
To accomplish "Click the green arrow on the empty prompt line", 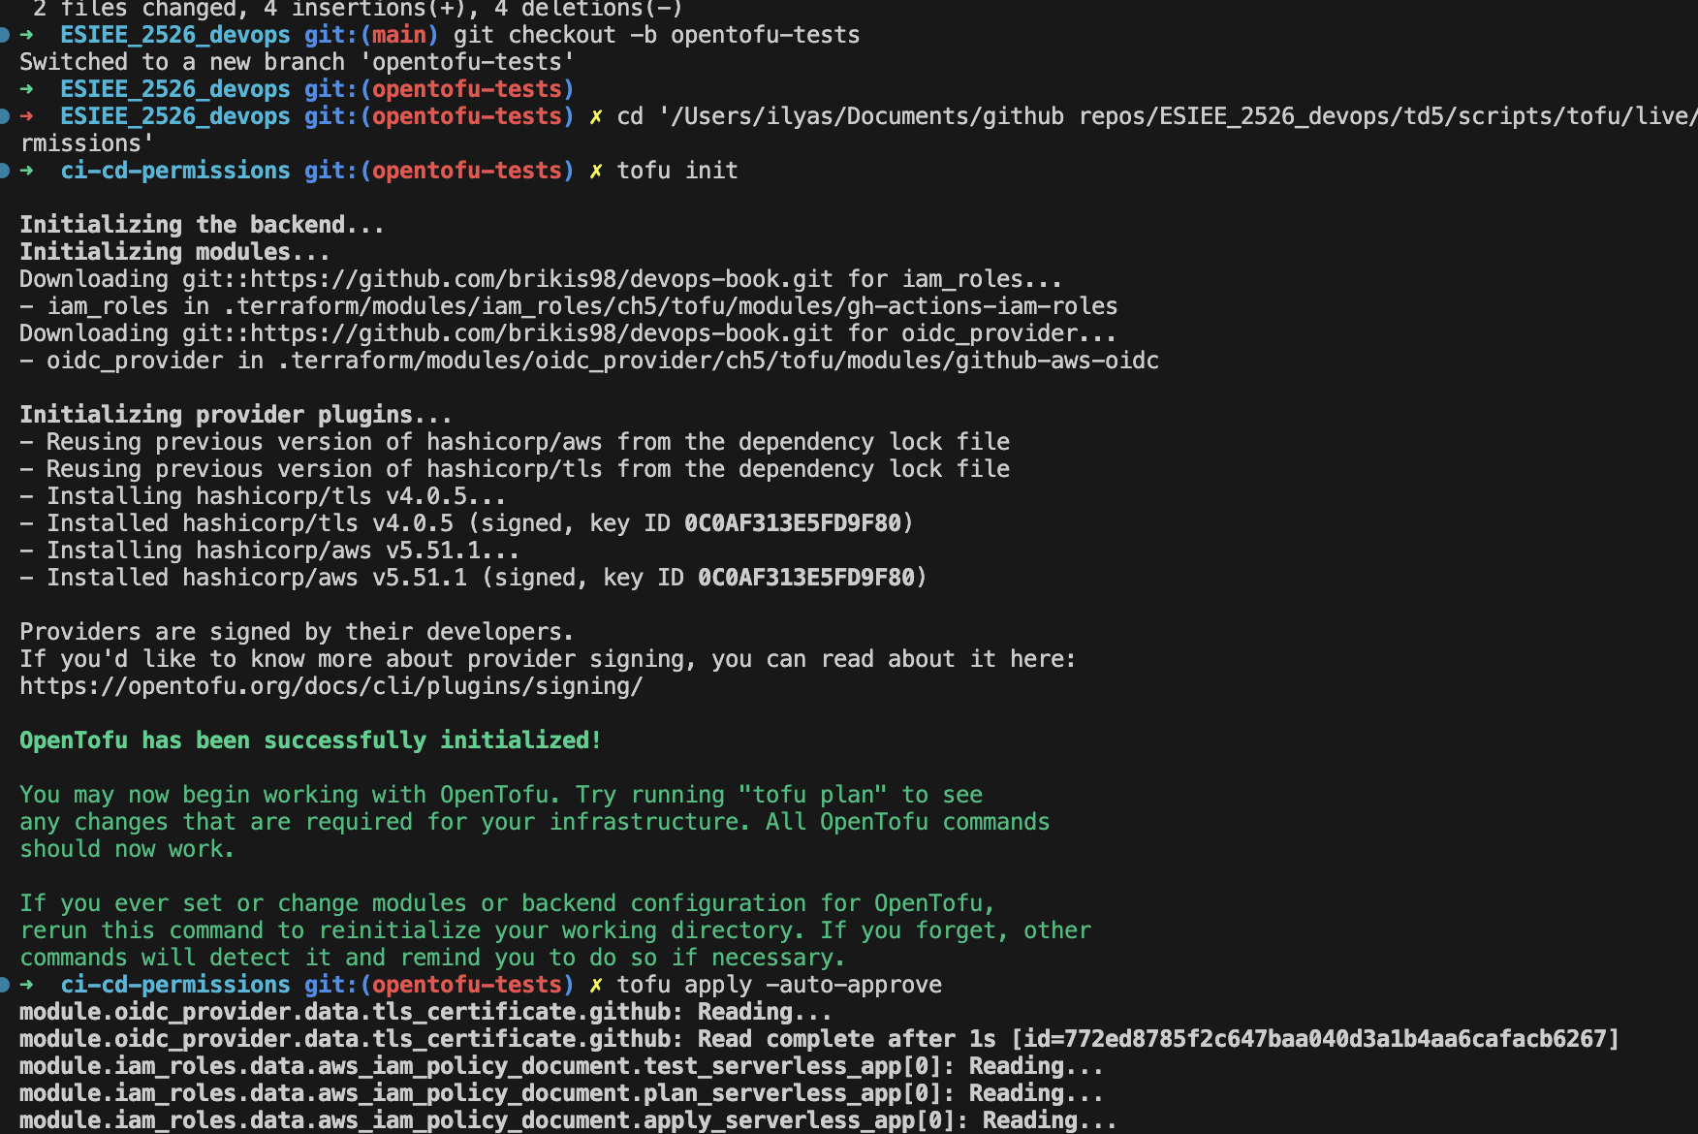I will [x=27, y=90].
